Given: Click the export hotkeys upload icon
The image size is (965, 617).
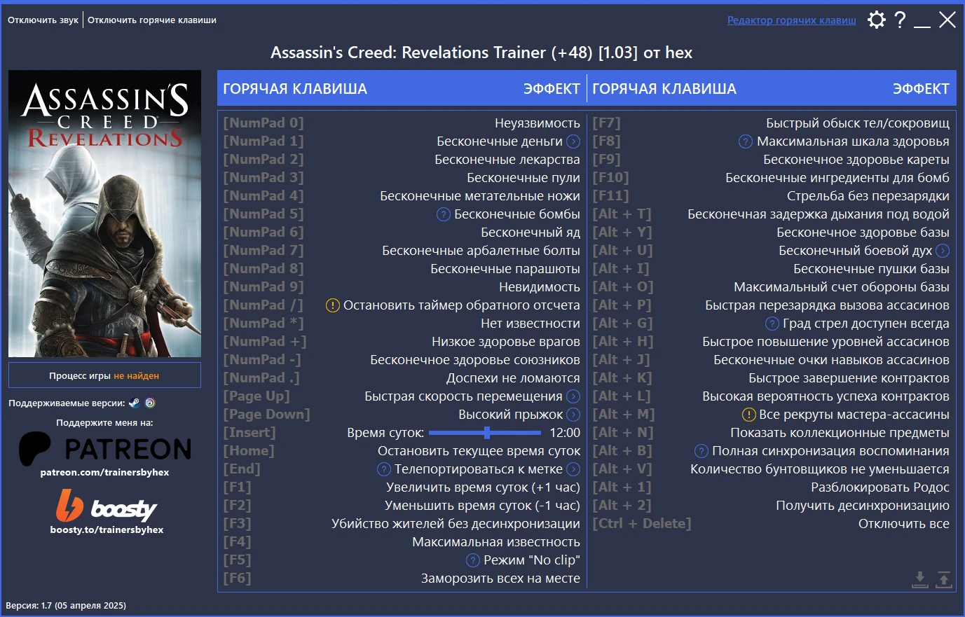Looking at the screenshot, I should [945, 580].
